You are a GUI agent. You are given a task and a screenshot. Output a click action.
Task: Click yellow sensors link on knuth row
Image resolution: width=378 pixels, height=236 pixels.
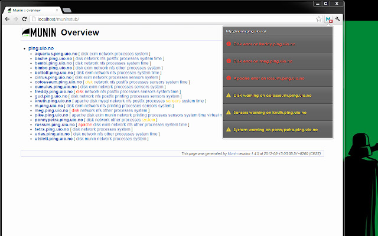tap(173, 101)
